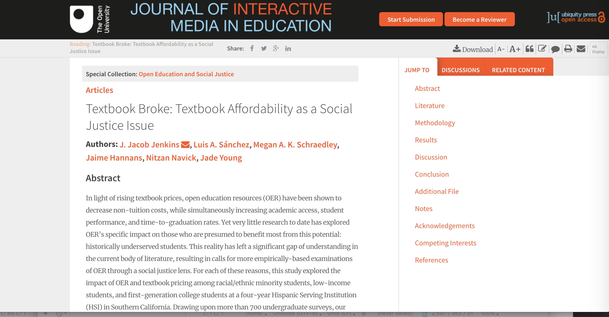Jump to Conclusion section
Image resolution: width=609 pixels, height=317 pixels.
[x=432, y=174]
